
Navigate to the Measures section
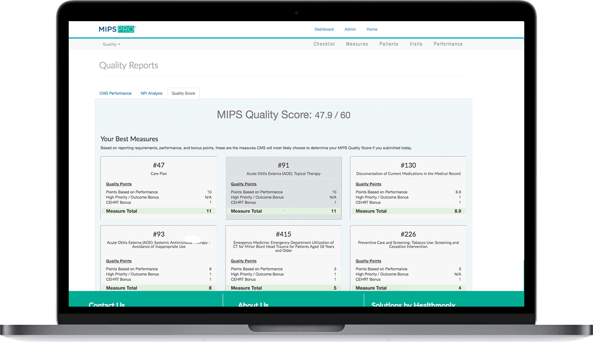pyautogui.click(x=357, y=44)
